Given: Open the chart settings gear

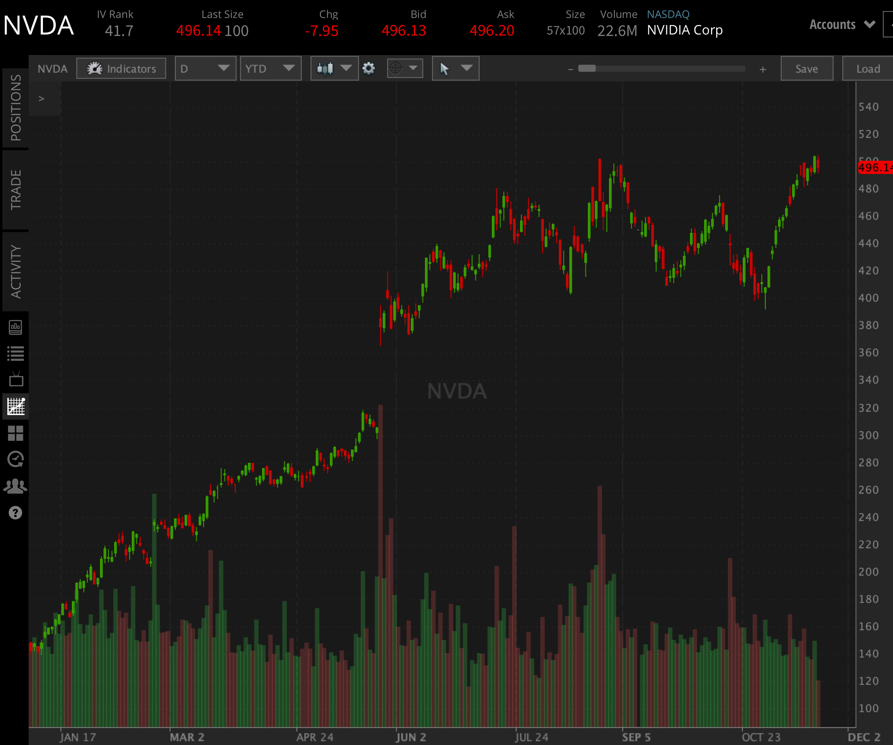Looking at the screenshot, I should point(369,68).
